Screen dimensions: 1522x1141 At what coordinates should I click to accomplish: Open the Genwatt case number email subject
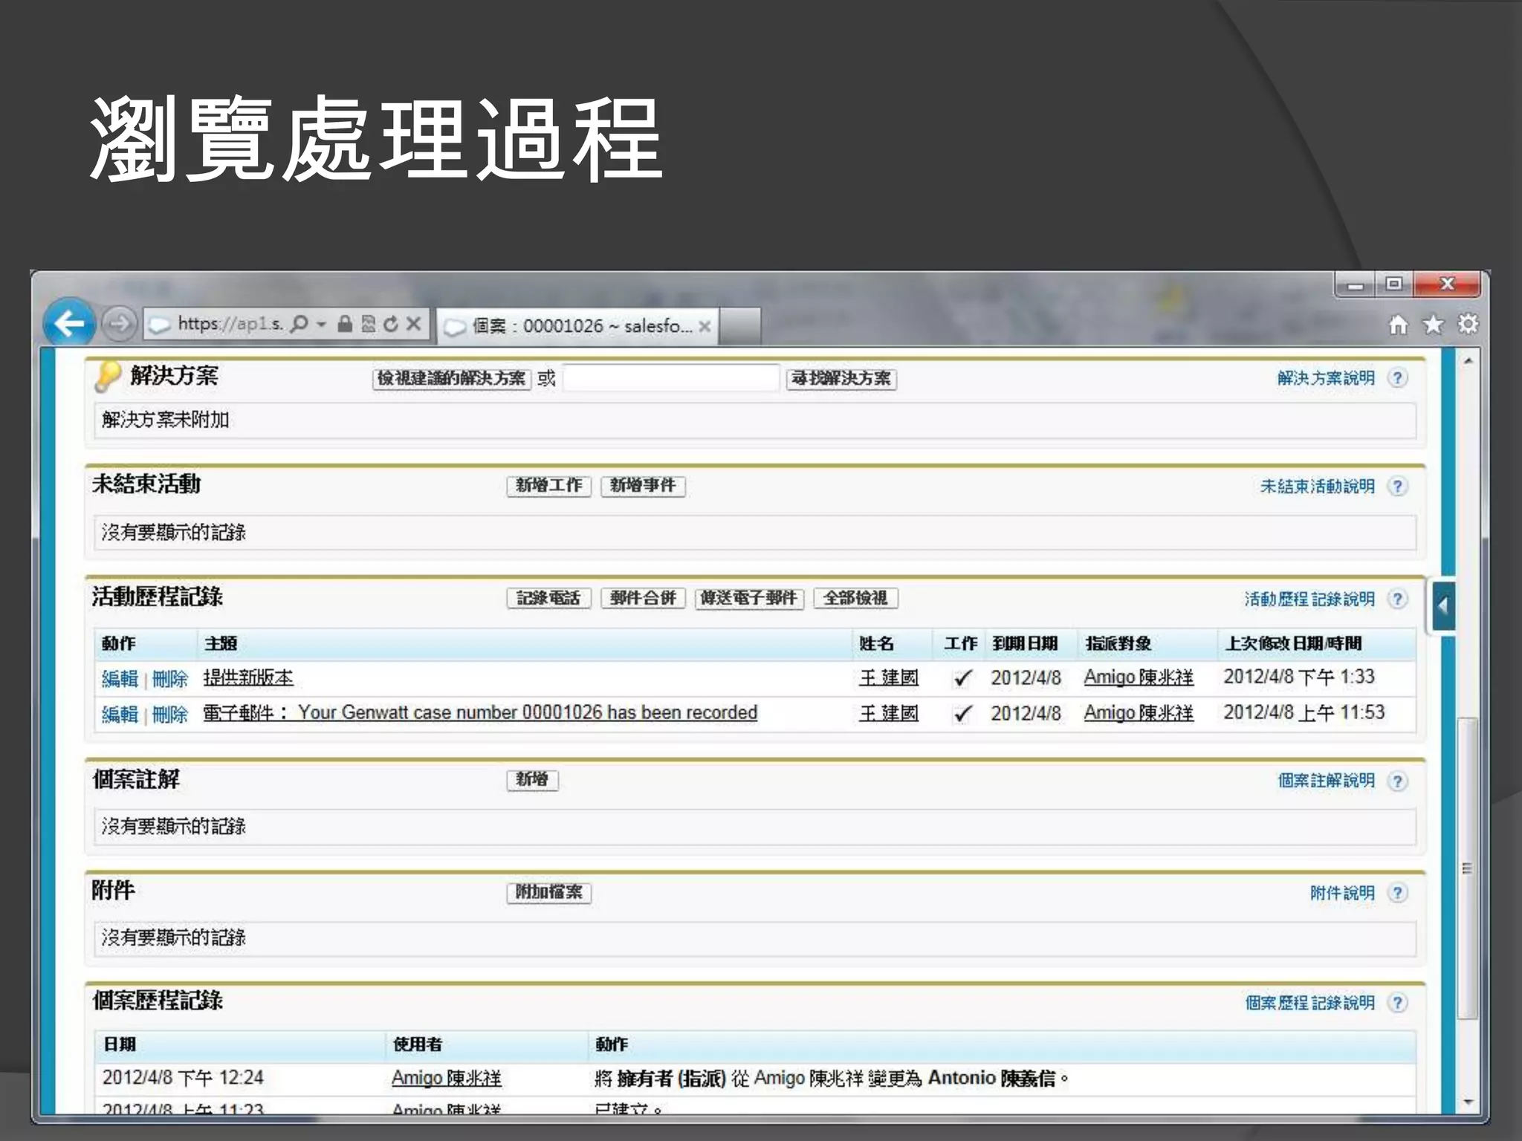(480, 713)
